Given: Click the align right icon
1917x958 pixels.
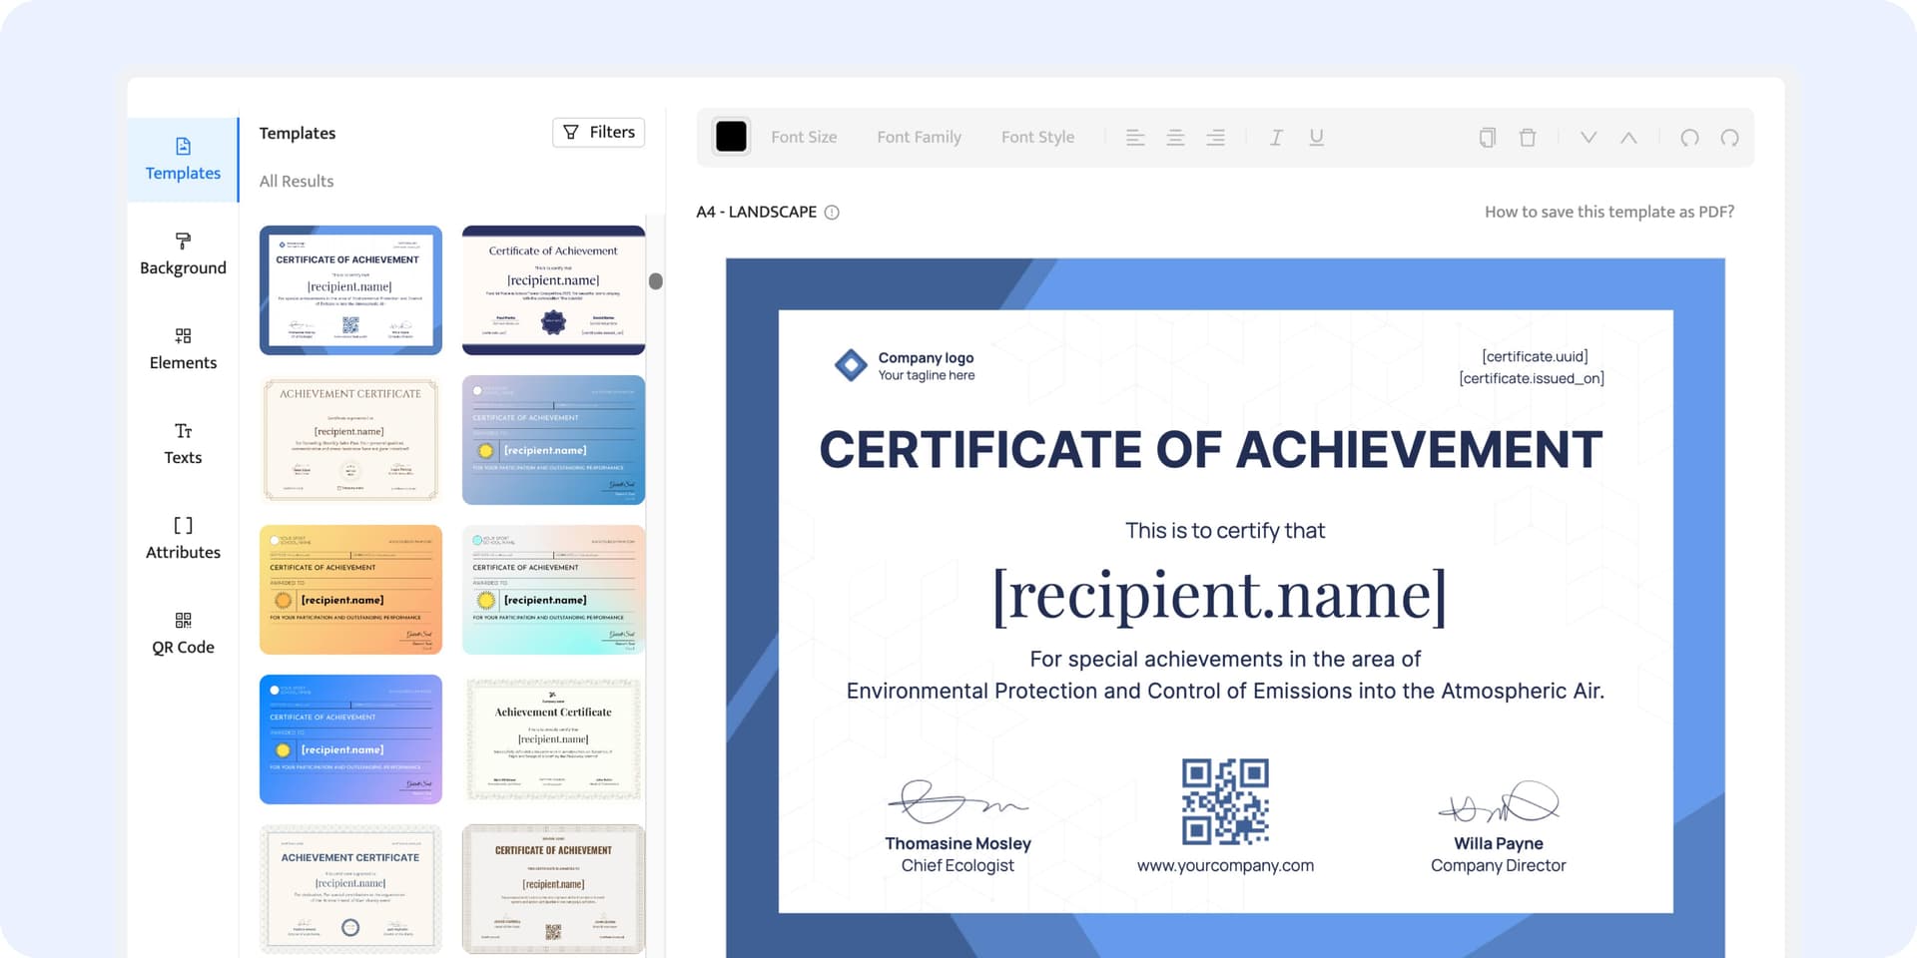Looking at the screenshot, I should point(1215,138).
